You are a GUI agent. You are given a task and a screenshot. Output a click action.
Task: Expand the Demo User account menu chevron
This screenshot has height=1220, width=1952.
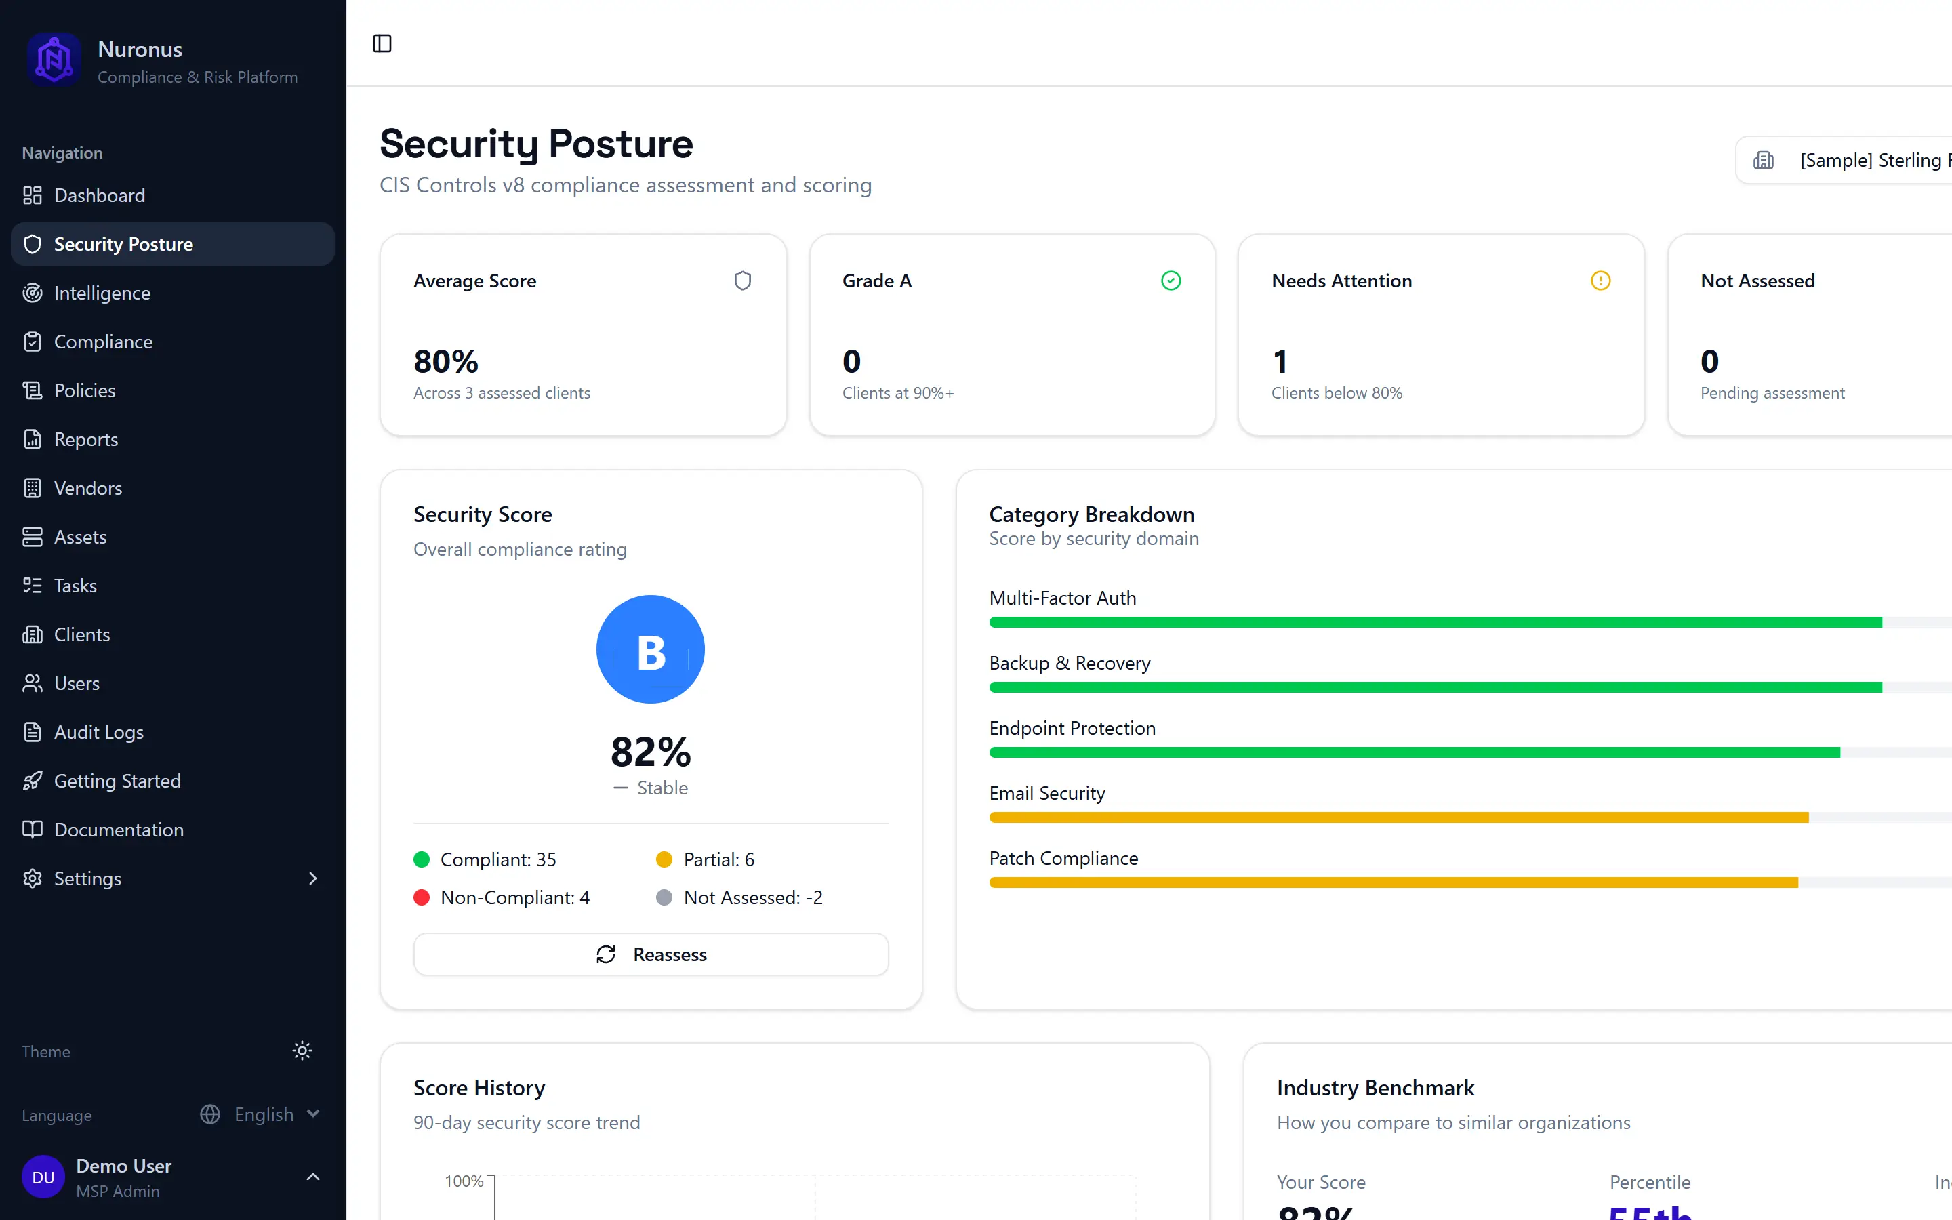click(313, 1177)
